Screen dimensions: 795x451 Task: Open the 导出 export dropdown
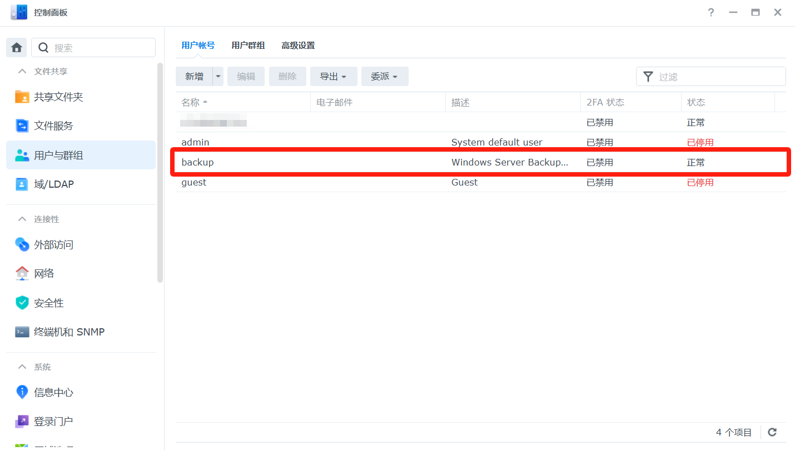tap(334, 77)
